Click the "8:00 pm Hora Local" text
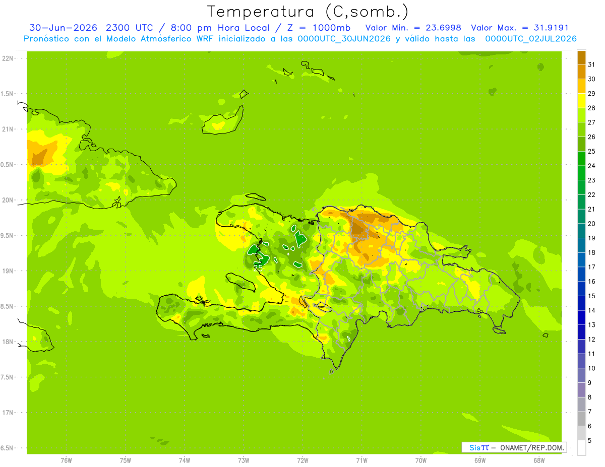 (219, 28)
